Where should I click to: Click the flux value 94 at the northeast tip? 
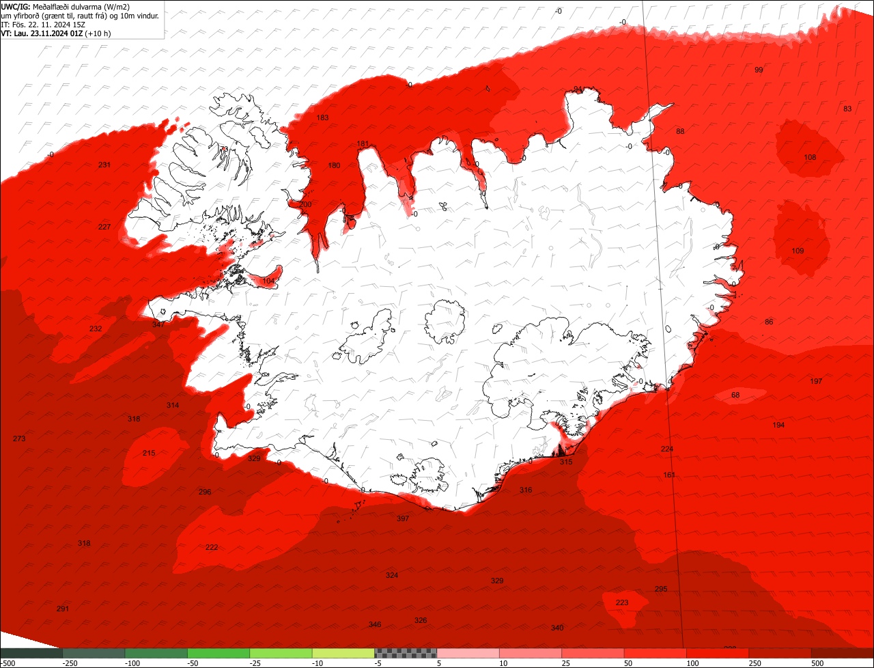[578, 89]
